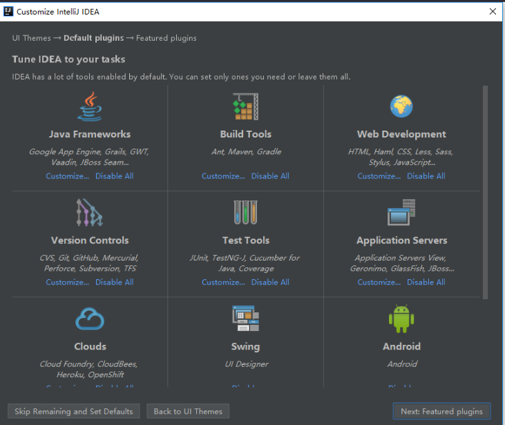
Task: Disable All Version Controls plugins
Action: 115,282
